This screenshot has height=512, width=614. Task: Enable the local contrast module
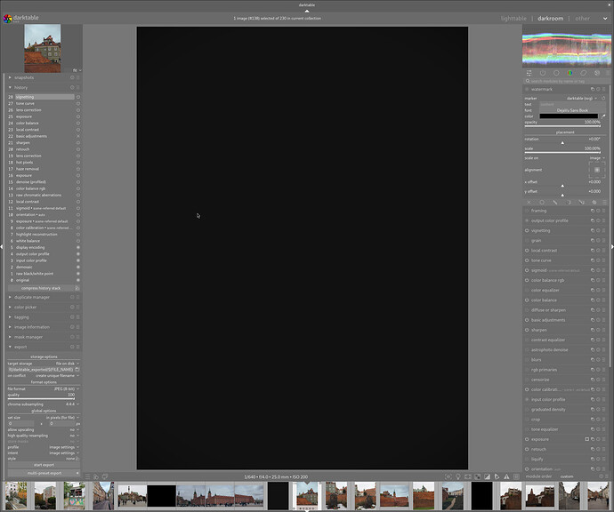528,251
